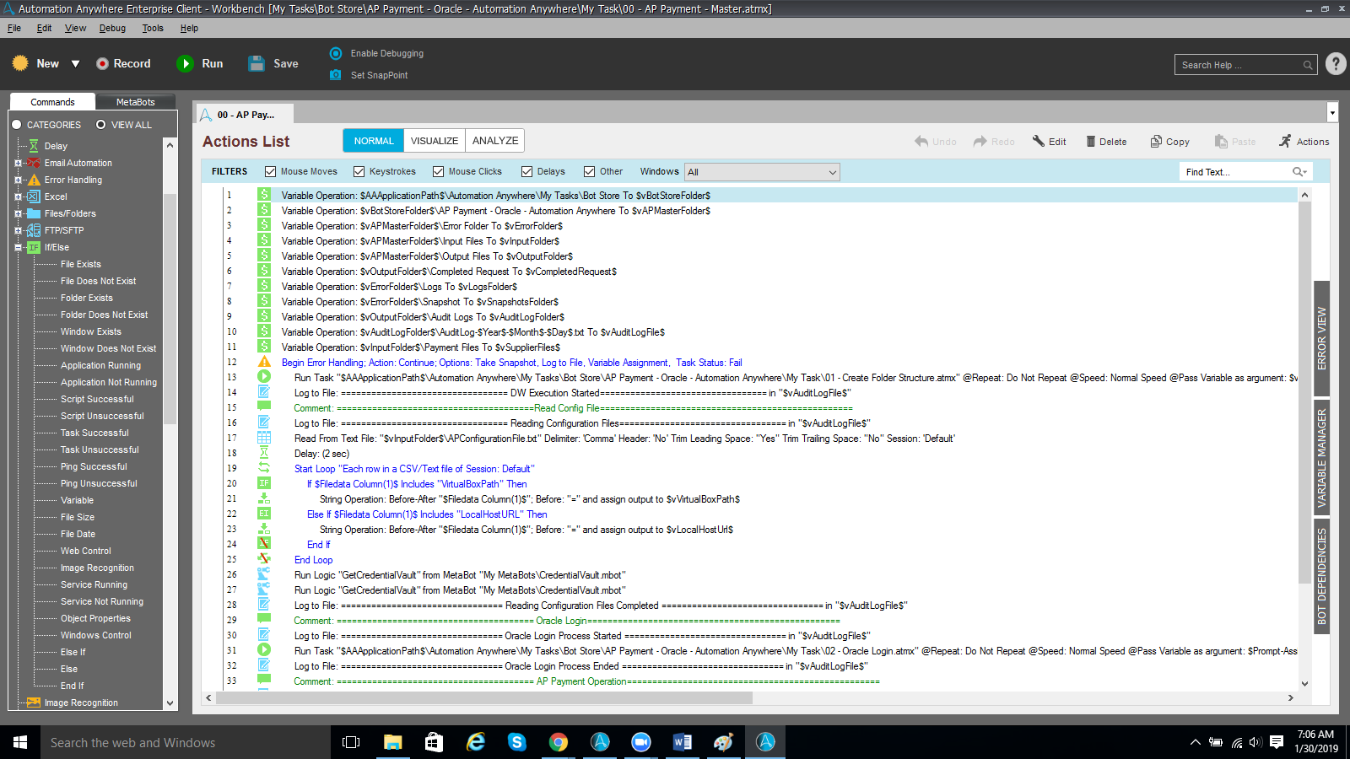Switch to VISUALIZE view

(435, 141)
